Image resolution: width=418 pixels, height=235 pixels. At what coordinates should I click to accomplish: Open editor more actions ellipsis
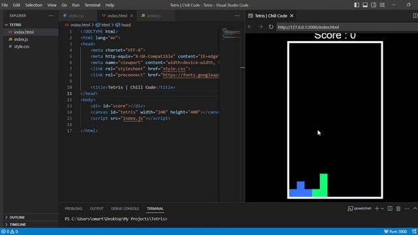[237, 16]
